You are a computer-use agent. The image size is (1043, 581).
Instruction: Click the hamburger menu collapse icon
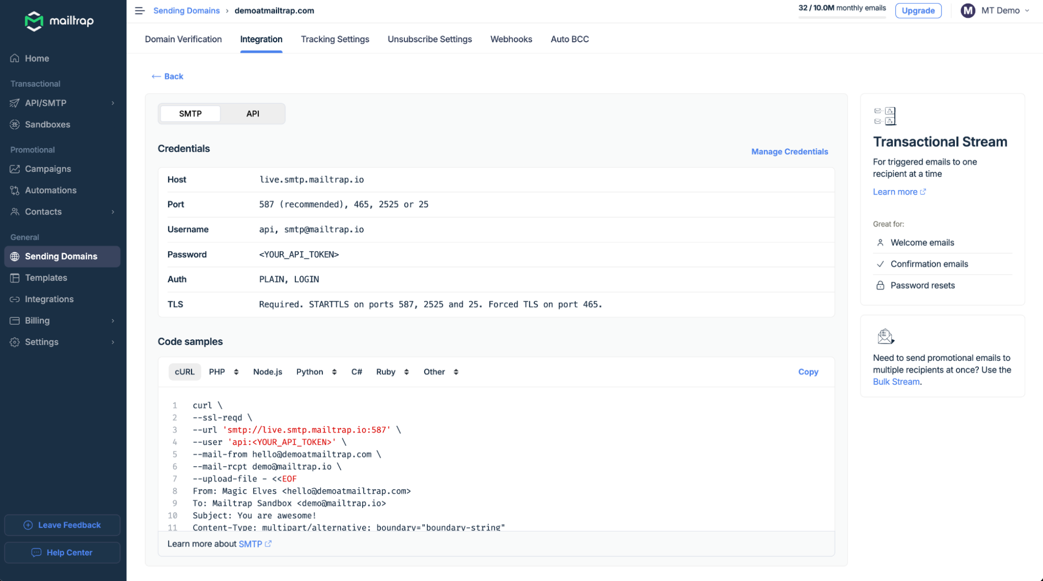point(139,10)
